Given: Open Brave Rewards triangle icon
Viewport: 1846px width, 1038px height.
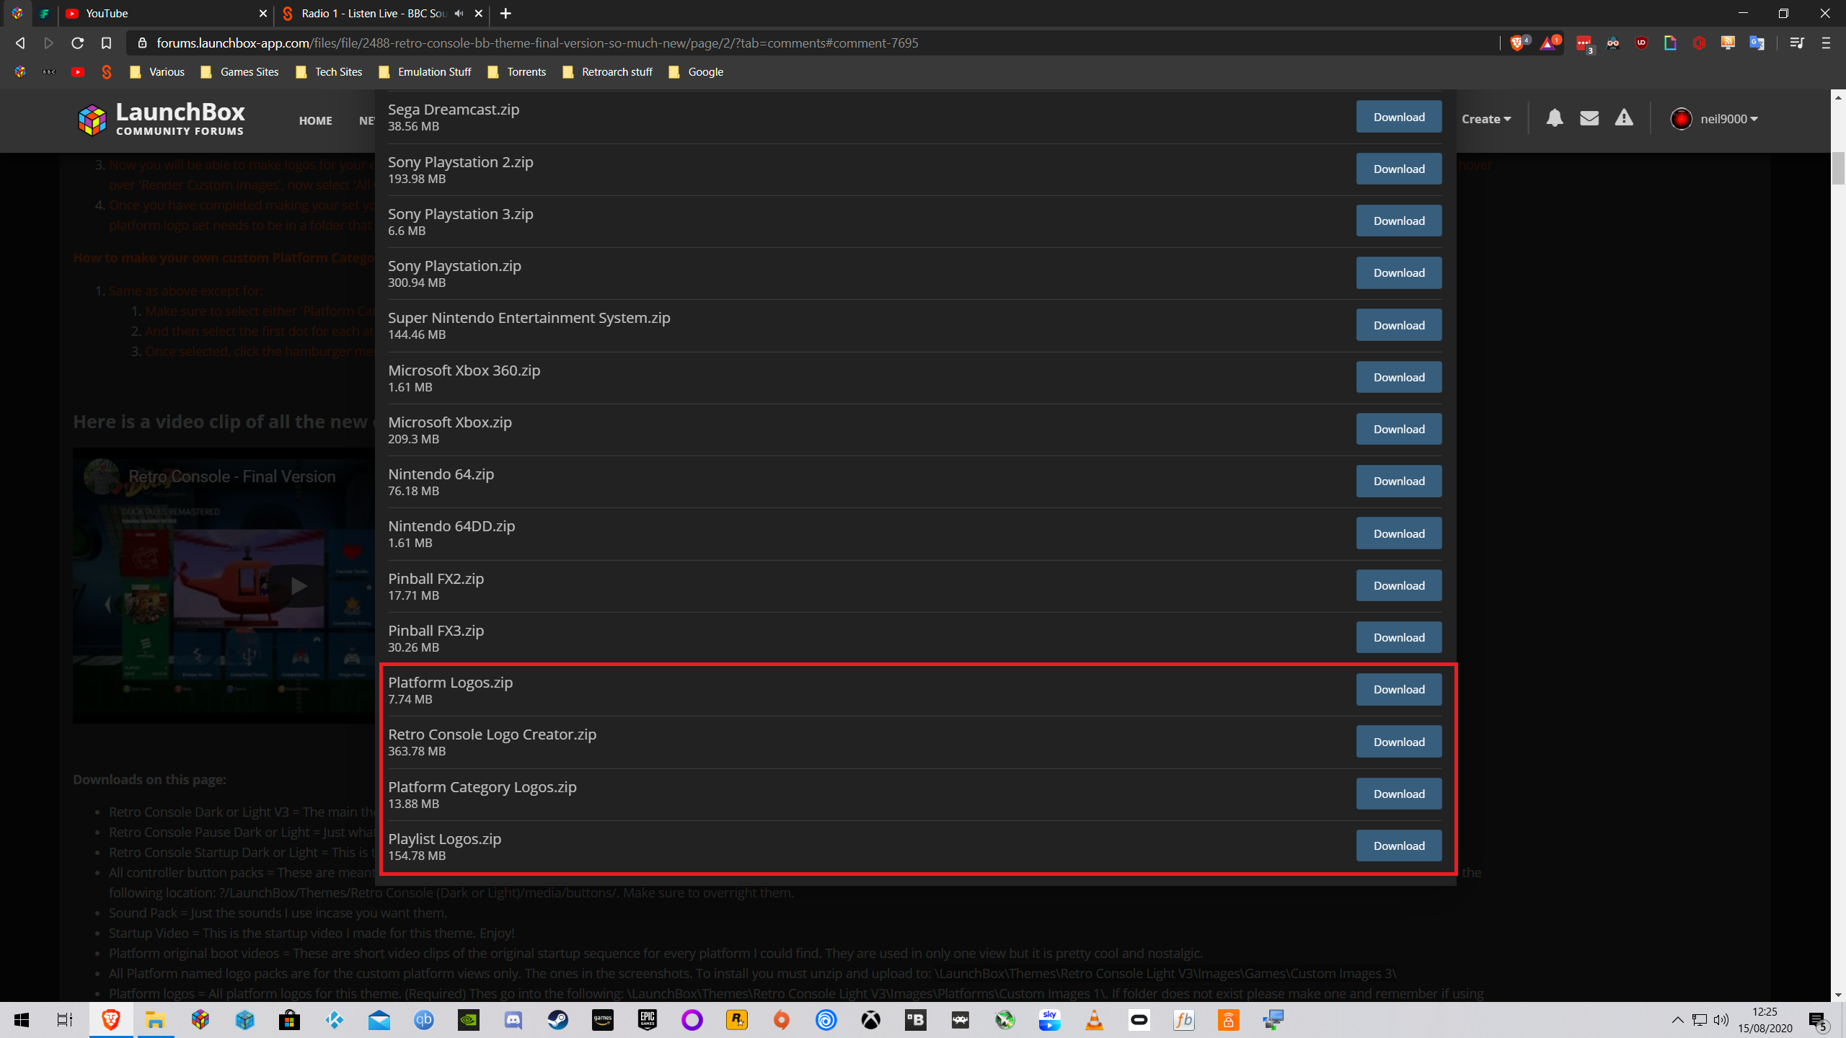Looking at the screenshot, I should [1548, 43].
